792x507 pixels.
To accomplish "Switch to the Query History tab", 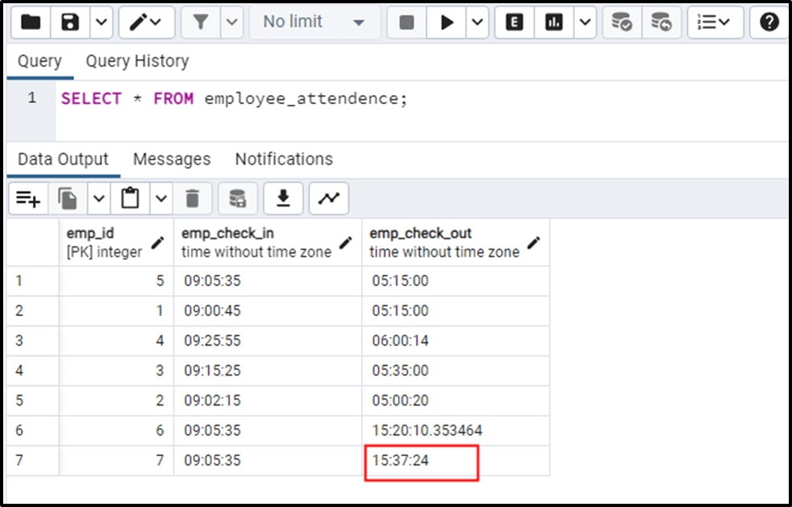I will [137, 60].
